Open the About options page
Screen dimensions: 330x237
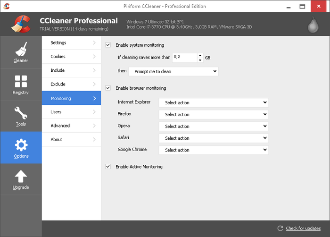(x=71, y=139)
